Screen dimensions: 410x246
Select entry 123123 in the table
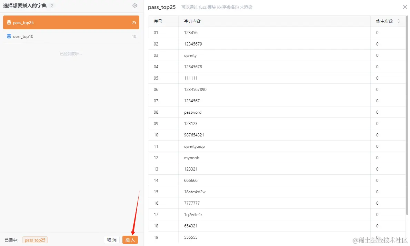pyautogui.click(x=191, y=124)
